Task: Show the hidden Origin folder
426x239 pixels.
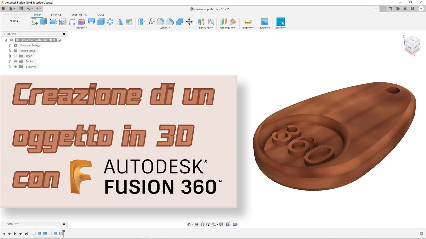Action: click(15, 56)
